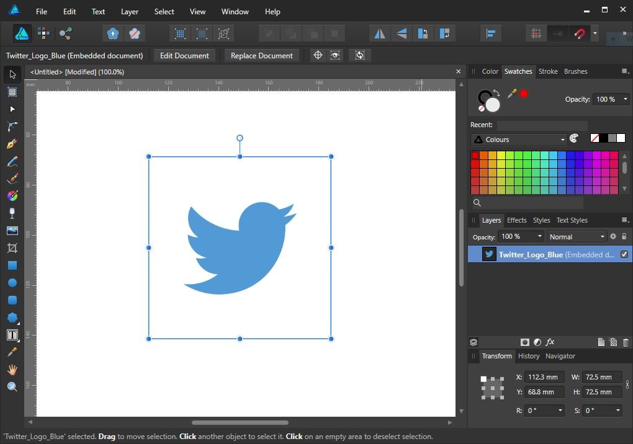
Task: Select the Place Image tool
Action: pos(12,231)
